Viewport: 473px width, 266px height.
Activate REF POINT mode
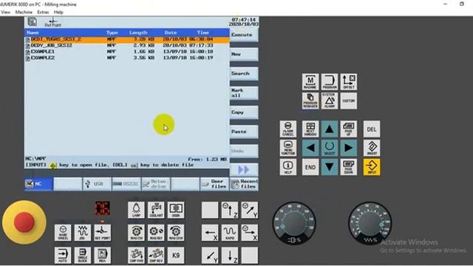coord(102,233)
